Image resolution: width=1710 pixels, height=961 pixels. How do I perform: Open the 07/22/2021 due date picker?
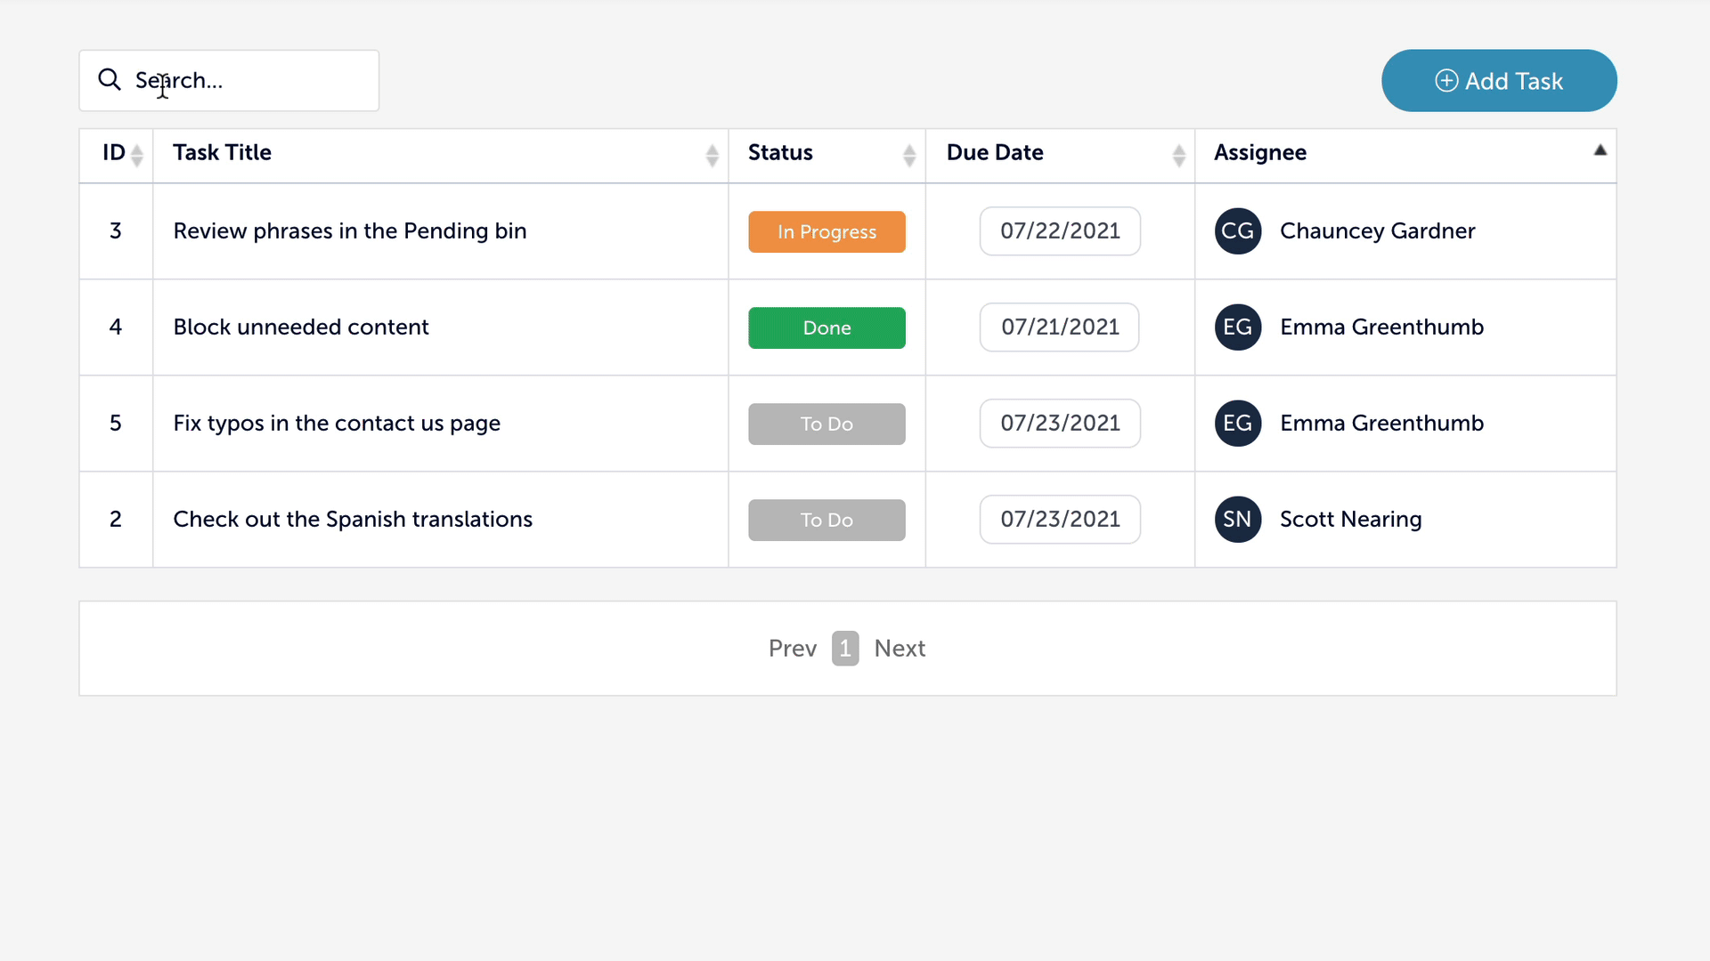(1060, 231)
